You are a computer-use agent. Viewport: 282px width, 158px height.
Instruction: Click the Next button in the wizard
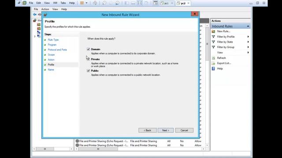tap(166, 130)
